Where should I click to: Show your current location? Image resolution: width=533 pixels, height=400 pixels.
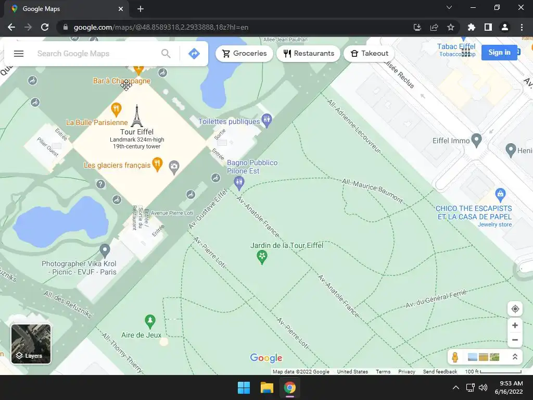point(515,309)
